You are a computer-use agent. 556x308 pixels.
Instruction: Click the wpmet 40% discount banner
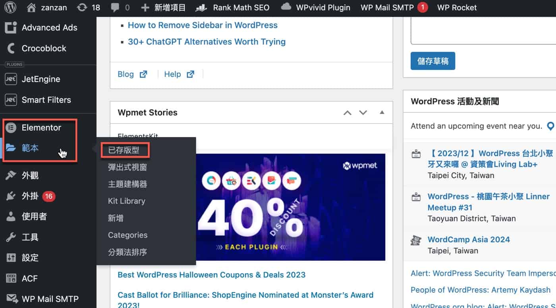click(291, 207)
